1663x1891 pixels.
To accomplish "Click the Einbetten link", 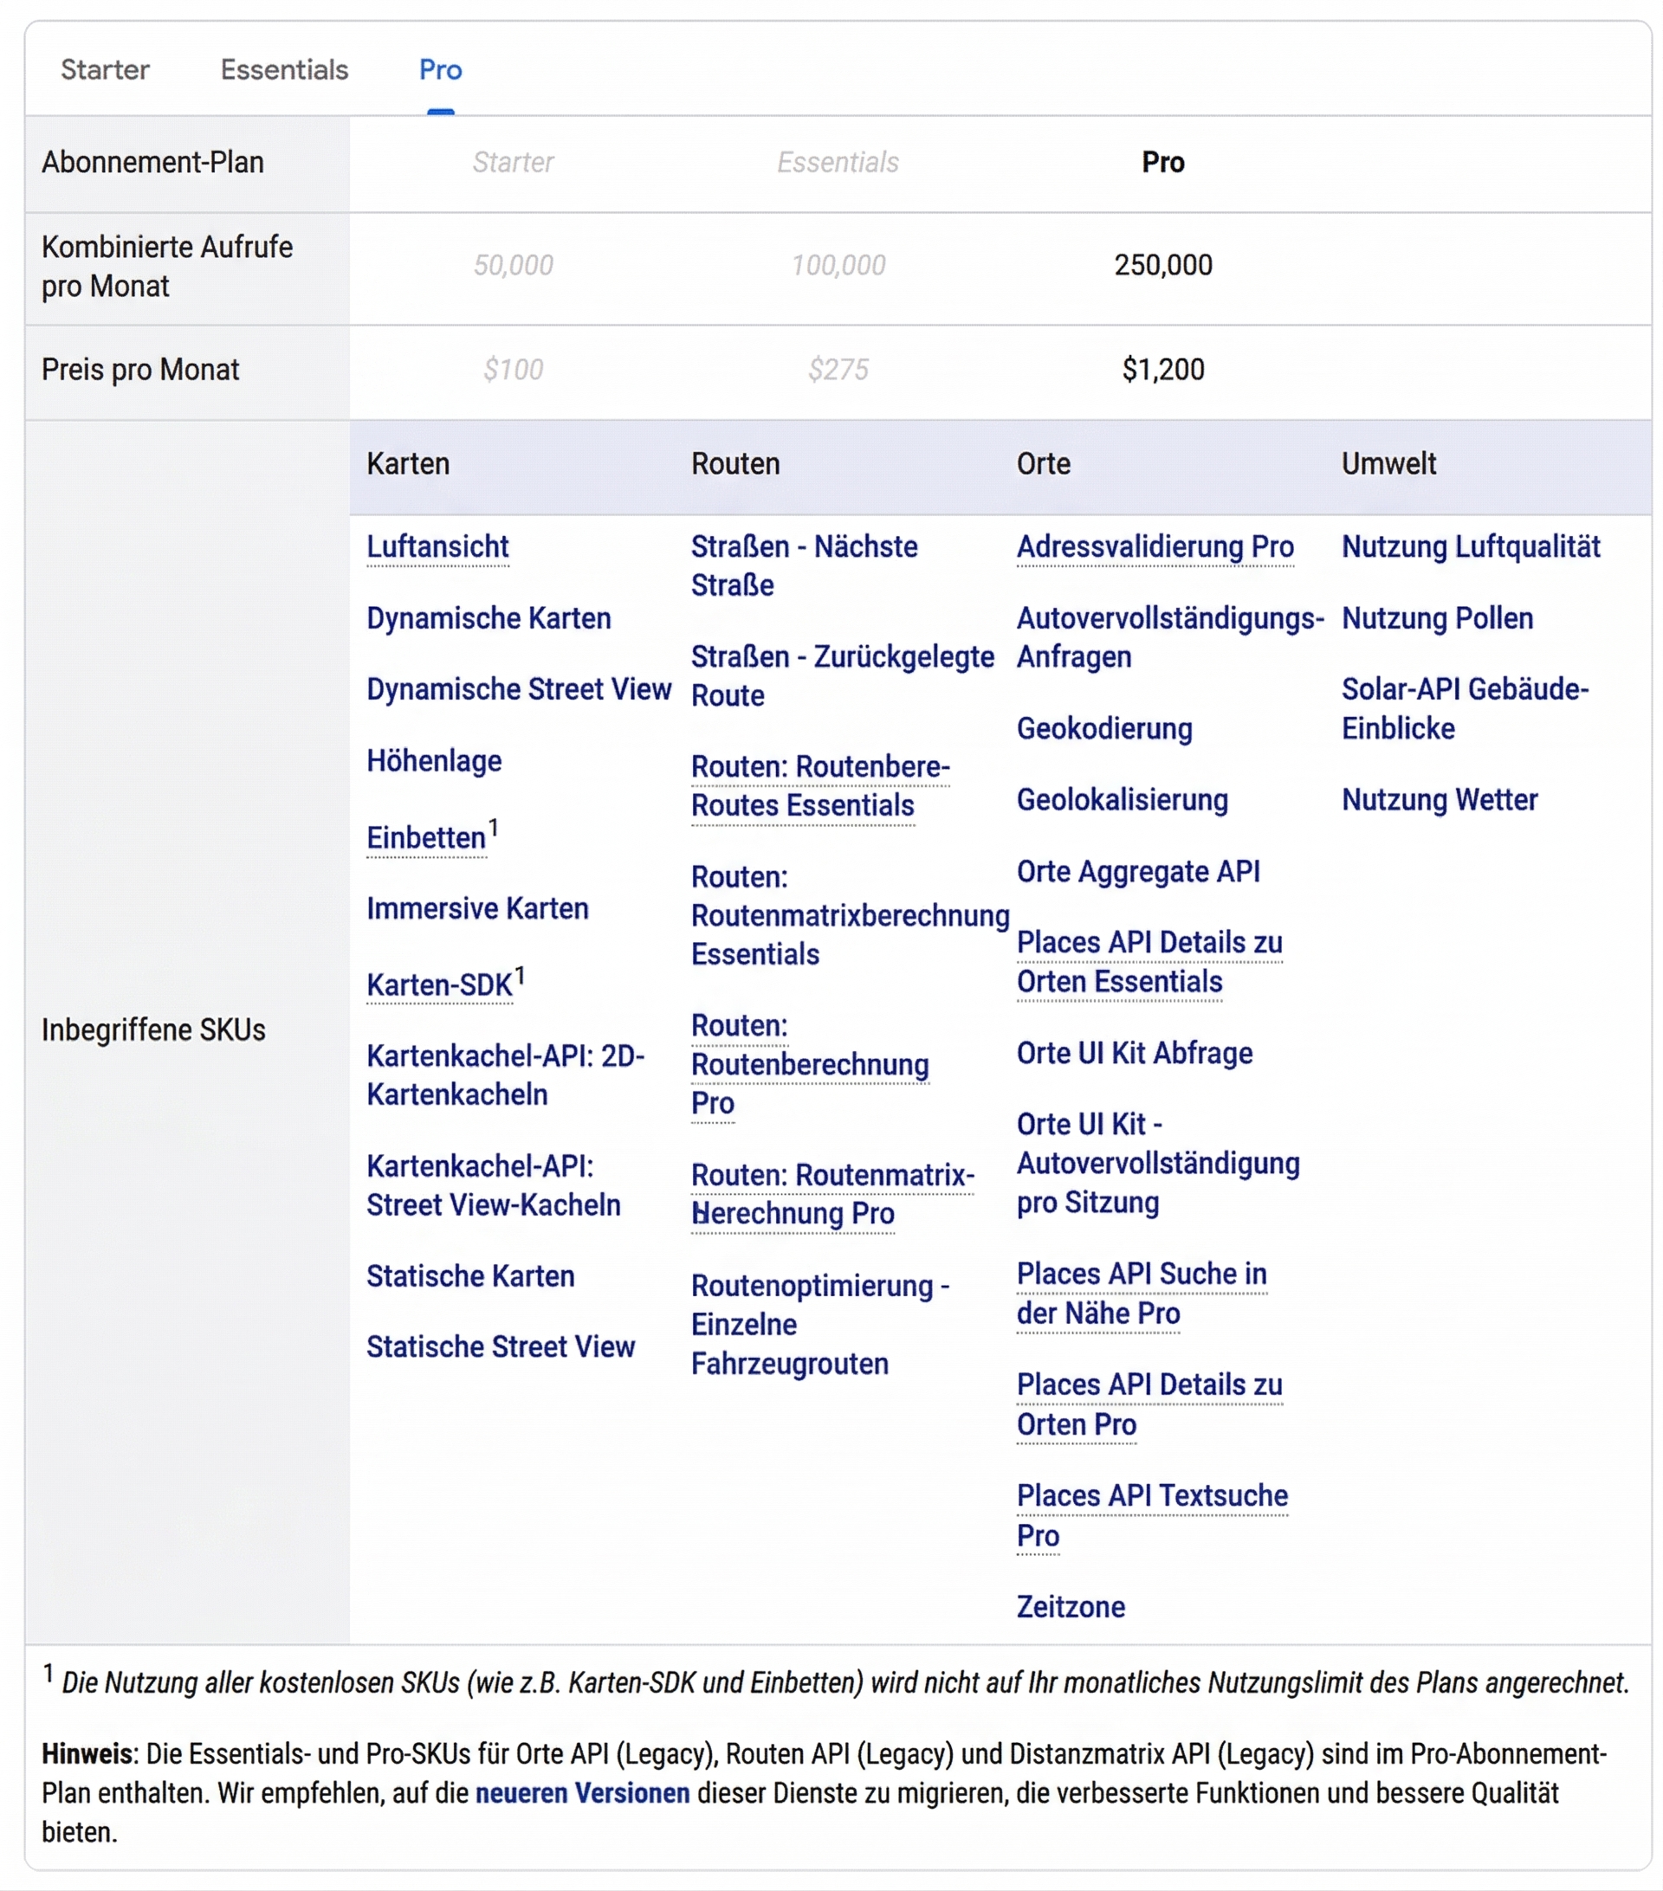I will [x=424, y=837].
